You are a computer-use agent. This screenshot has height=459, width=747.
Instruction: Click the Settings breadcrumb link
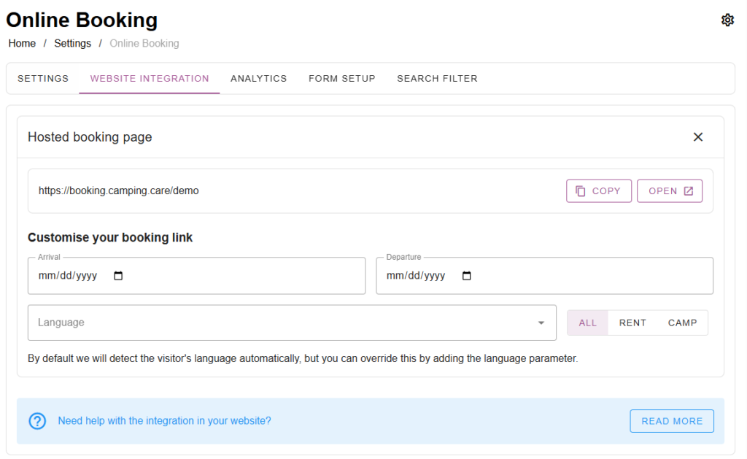click(72, 43)
